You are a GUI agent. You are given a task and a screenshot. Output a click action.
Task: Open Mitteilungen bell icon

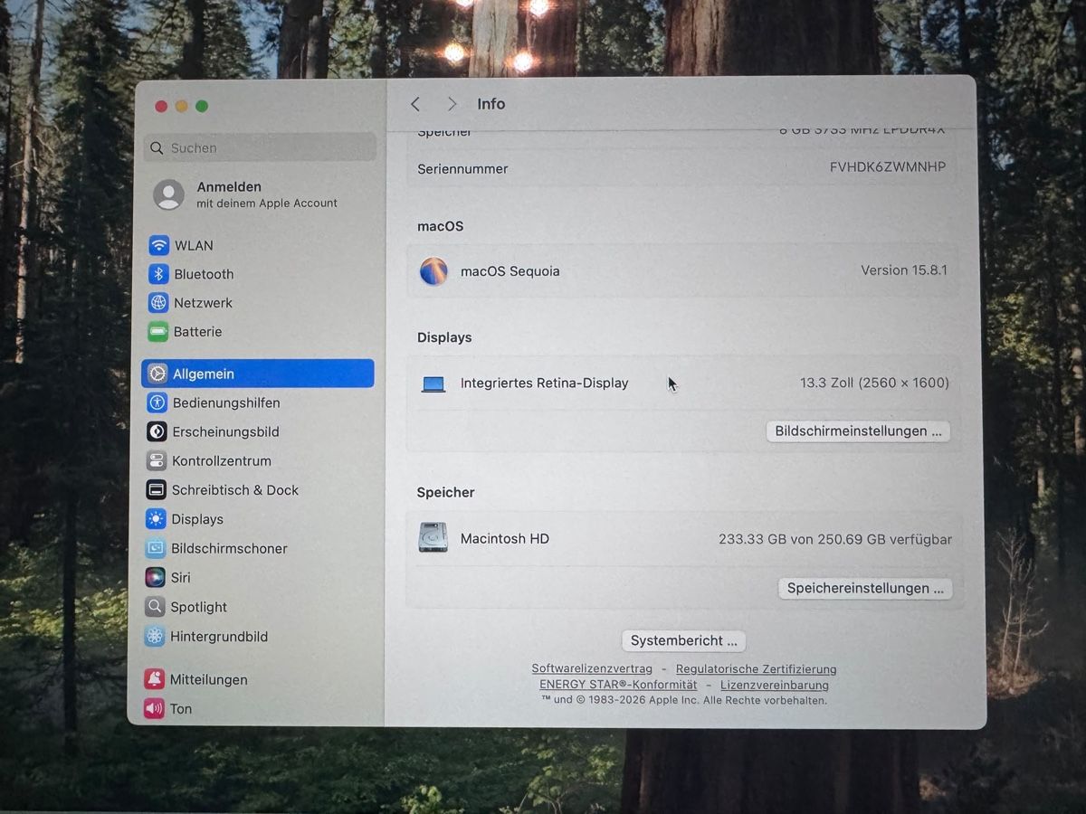(x=155, y=679)
